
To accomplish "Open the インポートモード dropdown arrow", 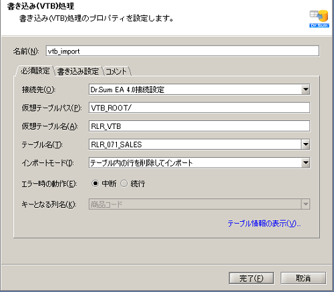I will point(306,163).
